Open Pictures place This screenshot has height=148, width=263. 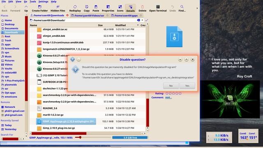(9, 60)
